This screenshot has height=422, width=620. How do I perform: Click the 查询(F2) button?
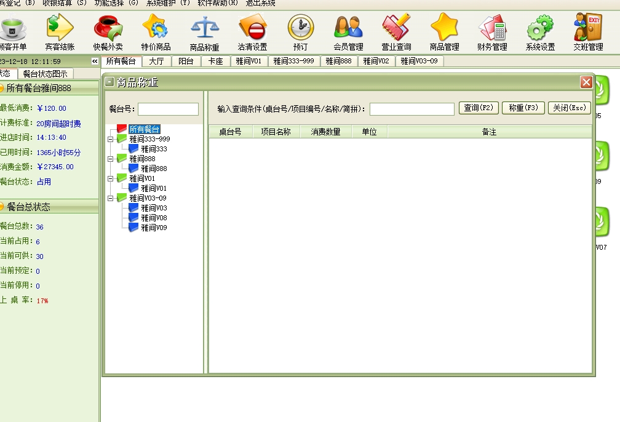pos(479,108)
